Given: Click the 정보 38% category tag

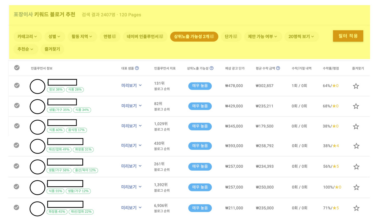Looking at the screenshot, I should tap(56, 90).
